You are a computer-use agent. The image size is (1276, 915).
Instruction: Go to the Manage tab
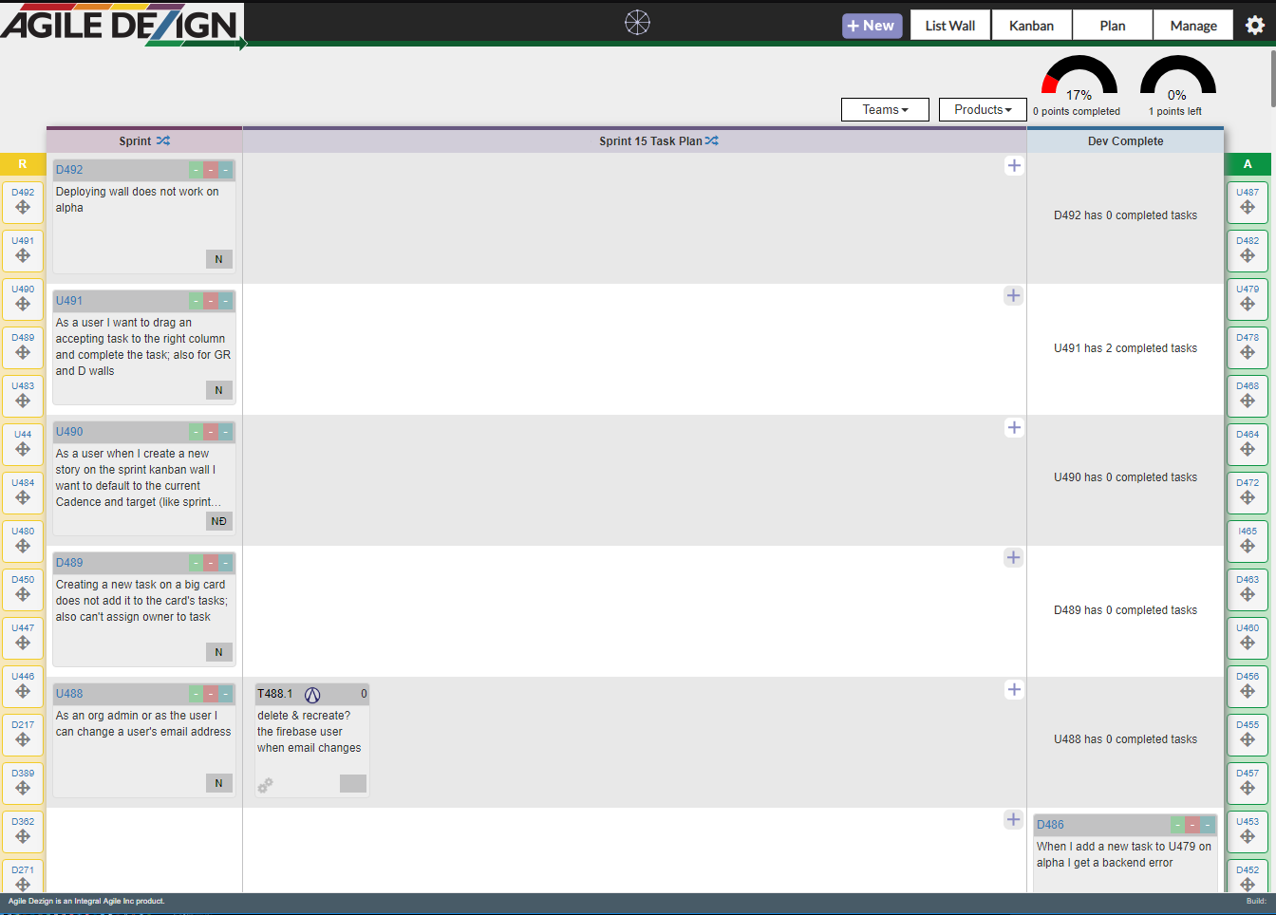[1192, 26]
